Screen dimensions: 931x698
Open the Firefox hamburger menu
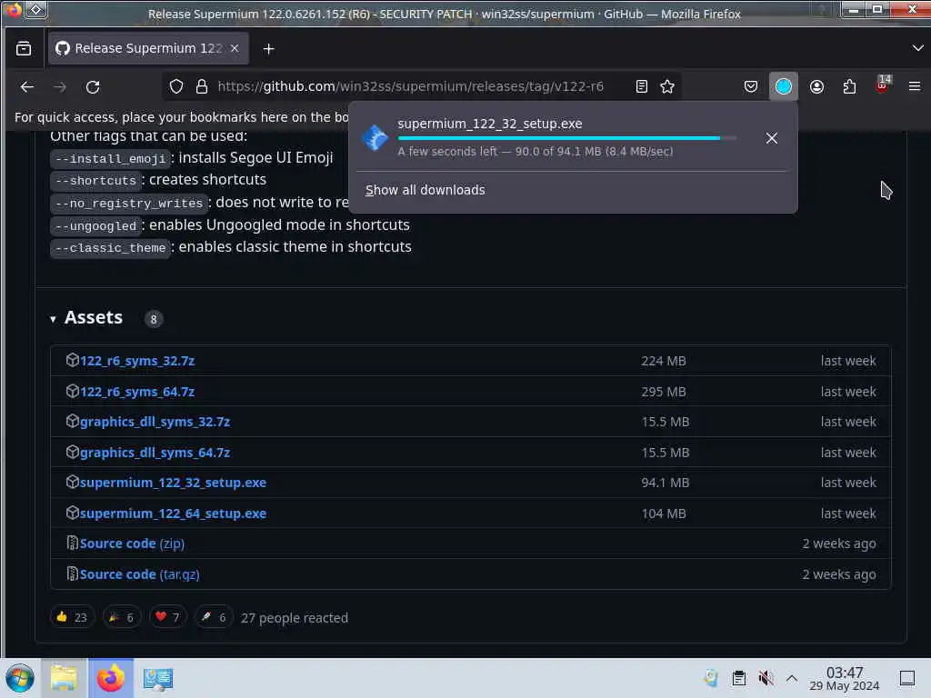[x=915, y=86]
